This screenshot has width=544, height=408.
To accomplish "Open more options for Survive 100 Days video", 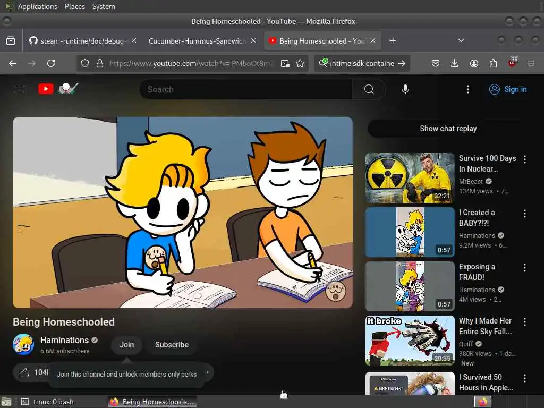I will (x=524, y=159).
